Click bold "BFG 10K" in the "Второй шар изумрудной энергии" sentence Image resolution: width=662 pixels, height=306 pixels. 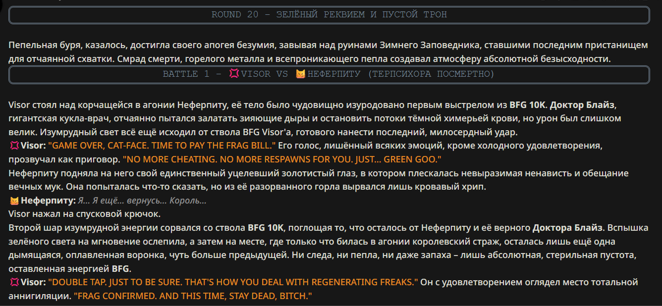pos(266,228)
